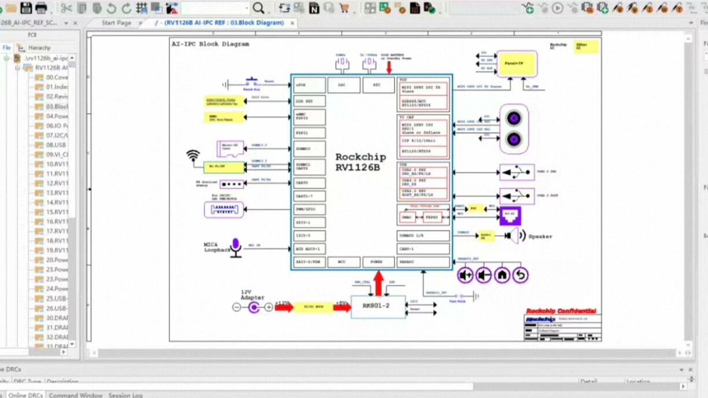The image size is (708, 398).
Task: Click the yellow Panel+TP block
Action: click(x=517, y=64)
